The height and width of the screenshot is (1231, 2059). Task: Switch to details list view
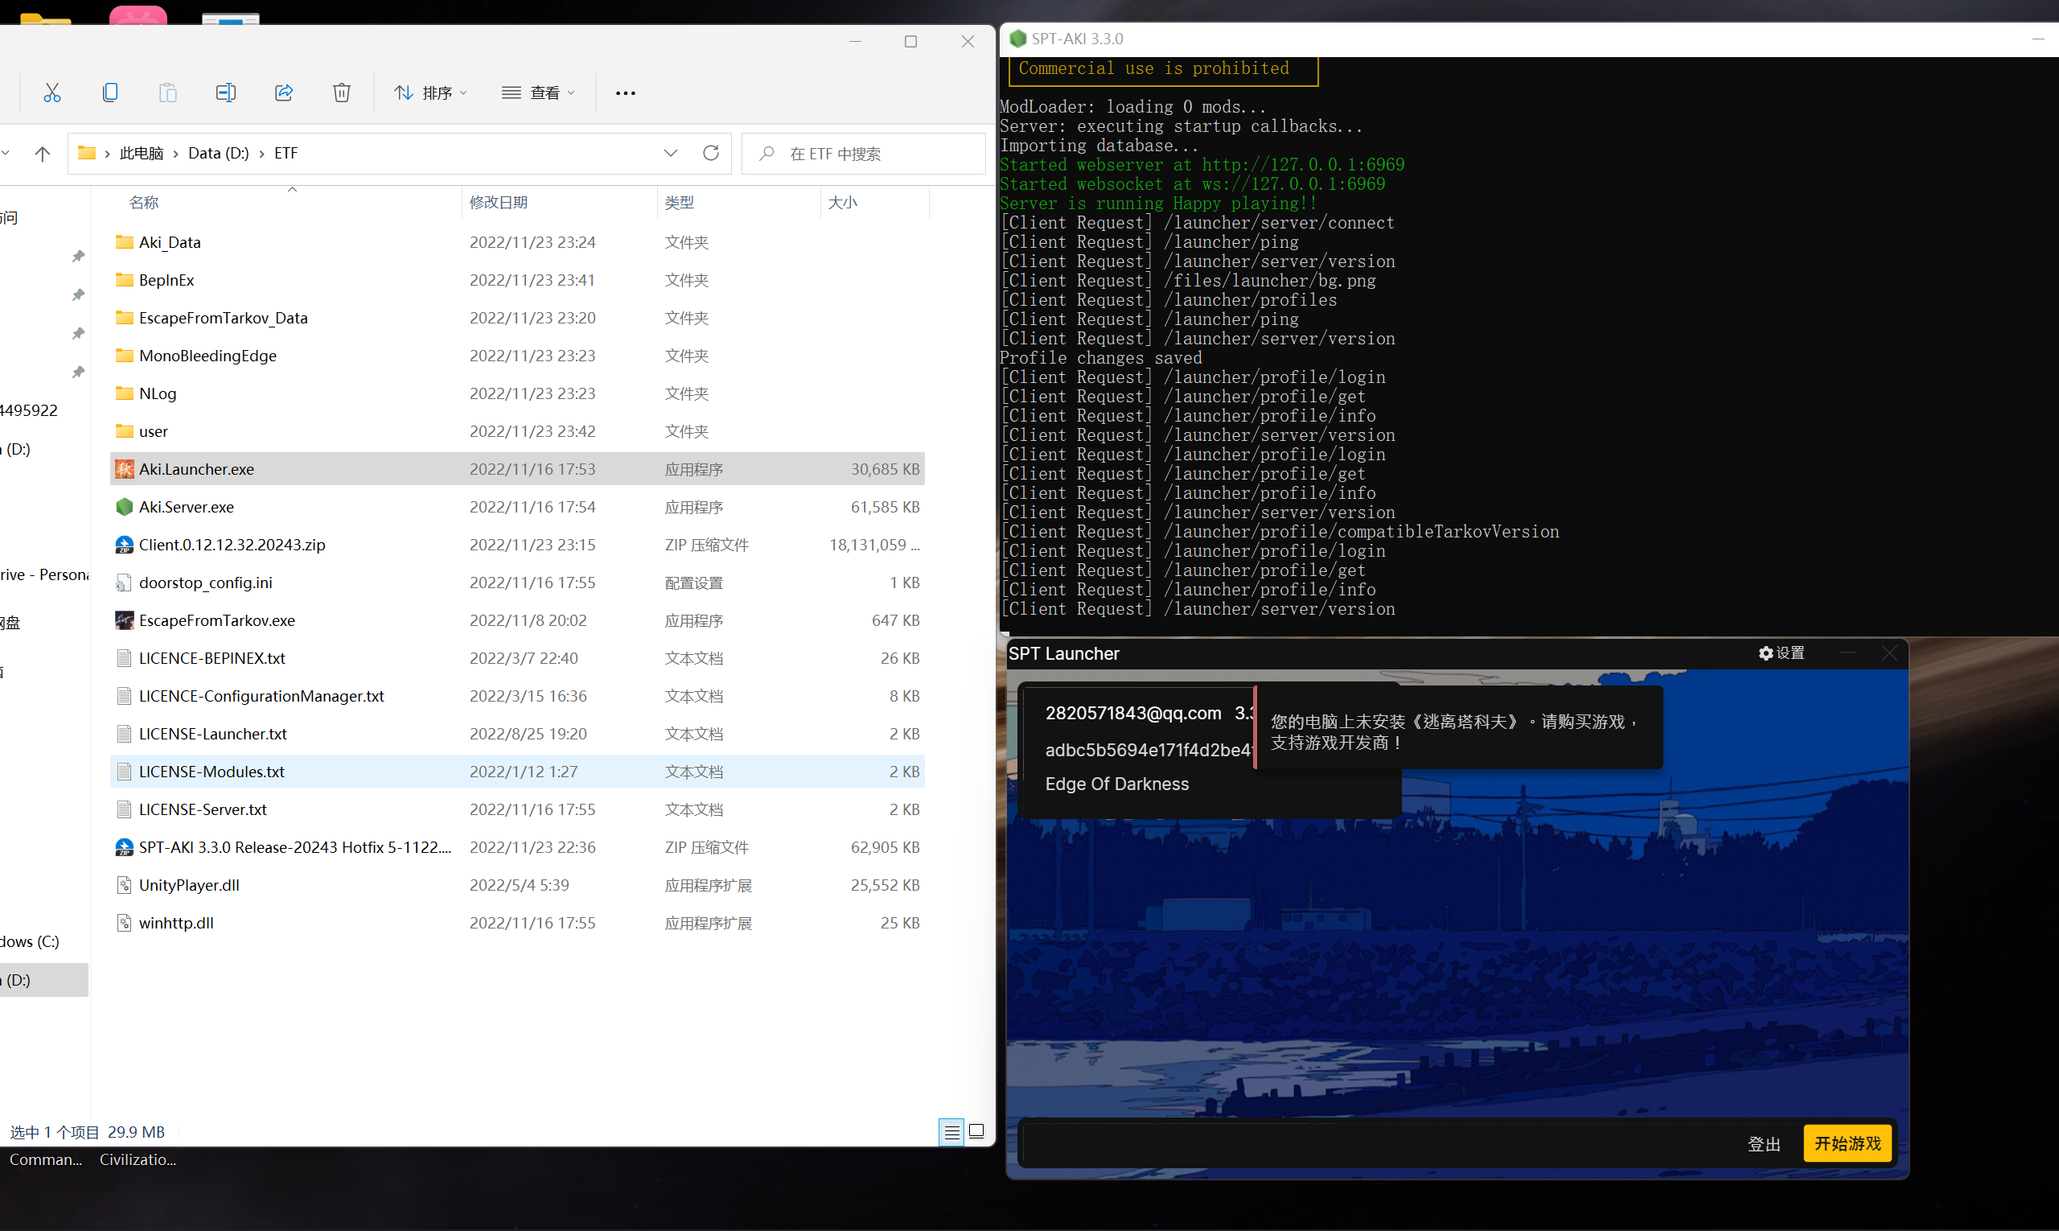point(952,1131)
